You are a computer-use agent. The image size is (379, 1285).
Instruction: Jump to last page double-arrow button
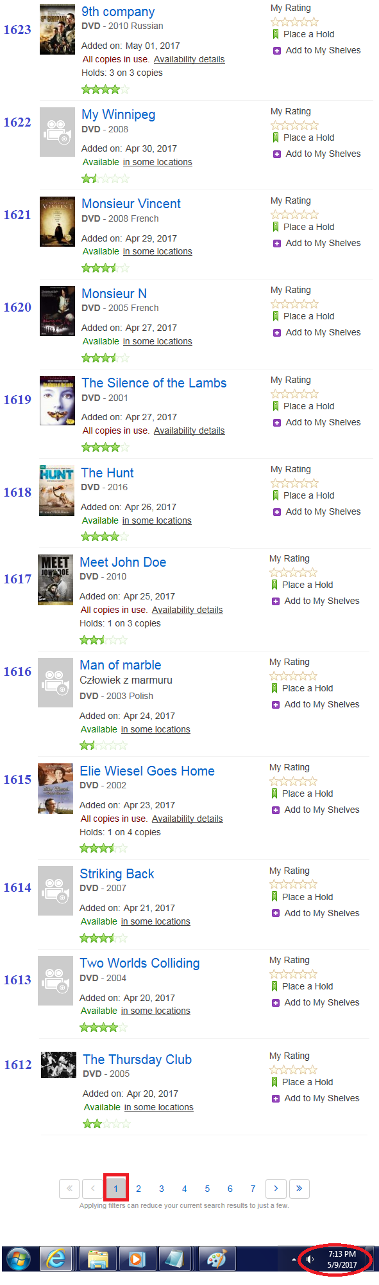pyautogui.click(x=299, y=1189)
